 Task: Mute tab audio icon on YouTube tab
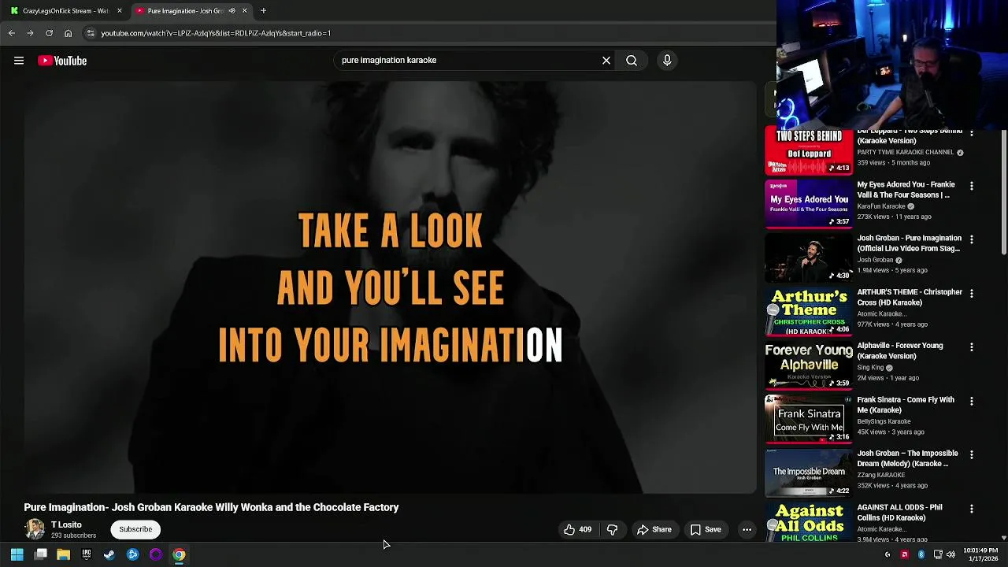click(232, 11)
